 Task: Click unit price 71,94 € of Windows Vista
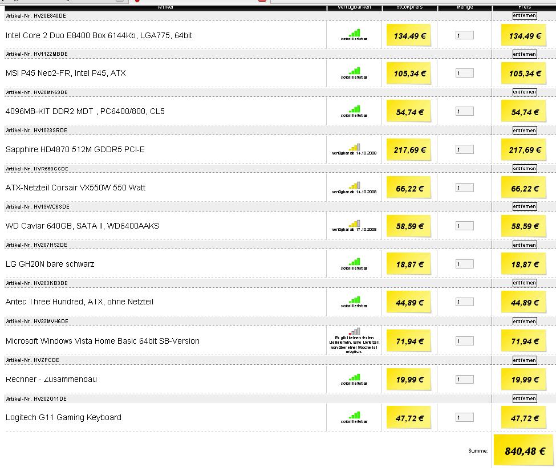[x=409, y=341]
